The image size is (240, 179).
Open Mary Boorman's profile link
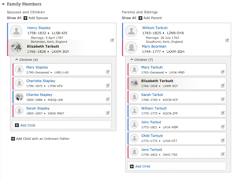(154, 46)
